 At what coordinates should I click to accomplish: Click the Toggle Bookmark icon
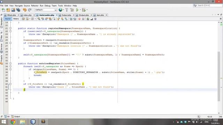pos(66,19)
